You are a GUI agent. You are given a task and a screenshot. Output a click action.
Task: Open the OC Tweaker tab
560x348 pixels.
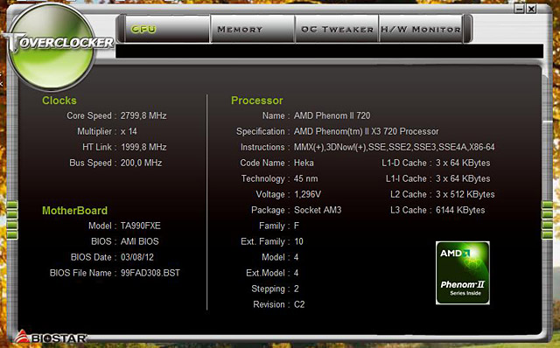(337, 29)
